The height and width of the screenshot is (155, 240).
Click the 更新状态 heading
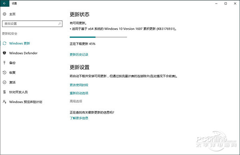click(80, 14)
